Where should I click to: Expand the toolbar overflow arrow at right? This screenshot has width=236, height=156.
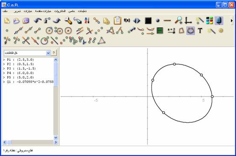tap(232, 20)
